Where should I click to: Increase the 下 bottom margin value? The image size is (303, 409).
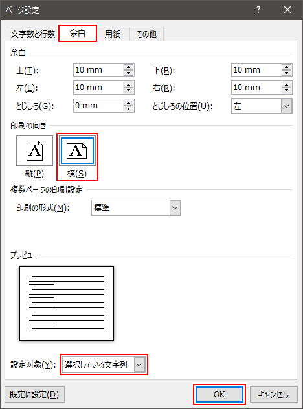286,67
